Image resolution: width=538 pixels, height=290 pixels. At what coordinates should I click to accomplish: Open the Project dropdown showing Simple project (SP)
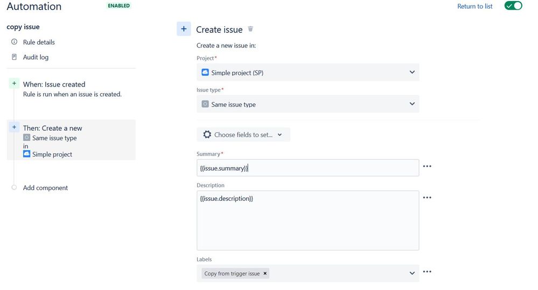308,72
